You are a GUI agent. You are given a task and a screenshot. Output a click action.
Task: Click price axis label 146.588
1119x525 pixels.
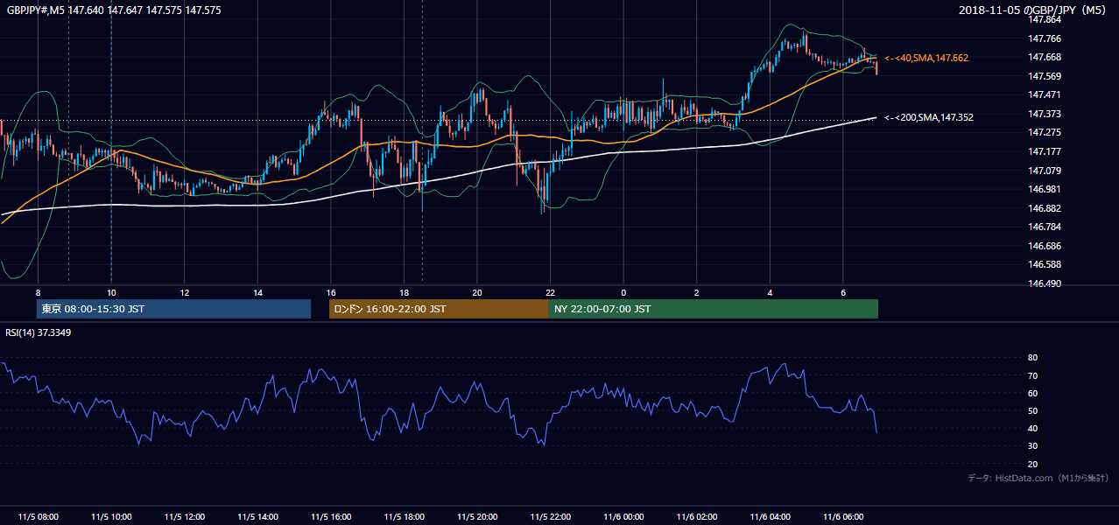click(1045, 264)
